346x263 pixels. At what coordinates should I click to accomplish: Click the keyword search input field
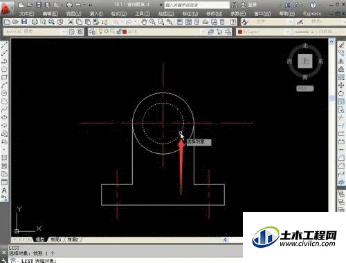coord(197,5)
